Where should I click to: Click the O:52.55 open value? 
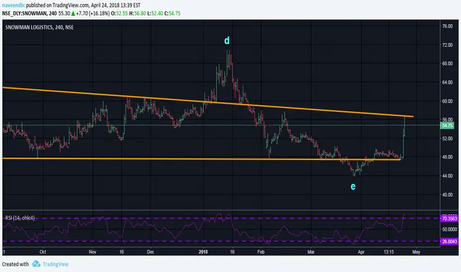click(x=120, y=13)
